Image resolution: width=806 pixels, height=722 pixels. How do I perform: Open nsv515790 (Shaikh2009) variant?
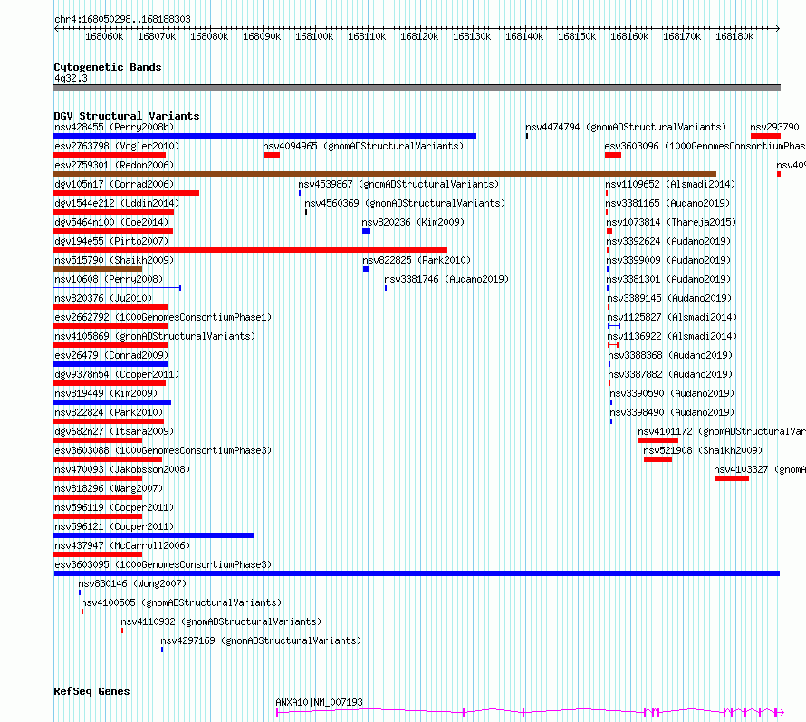click(114, 260)
